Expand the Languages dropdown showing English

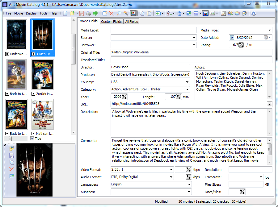click(x=189, y=184)
